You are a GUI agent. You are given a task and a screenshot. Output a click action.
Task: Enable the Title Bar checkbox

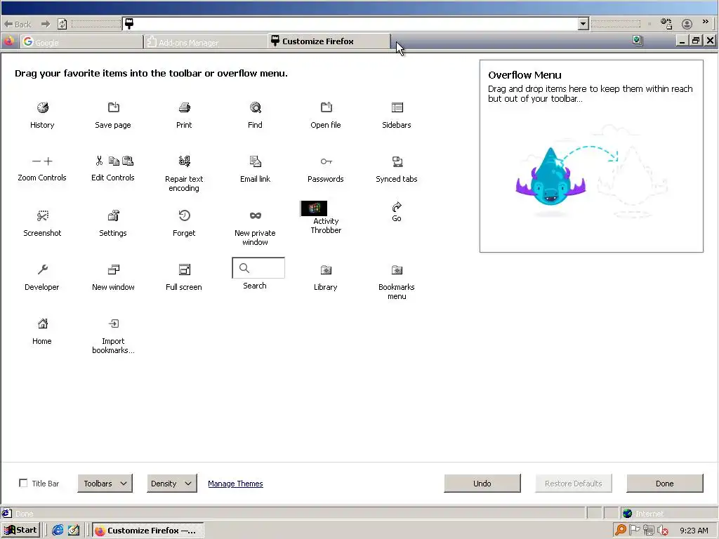(x=23, y=483)
